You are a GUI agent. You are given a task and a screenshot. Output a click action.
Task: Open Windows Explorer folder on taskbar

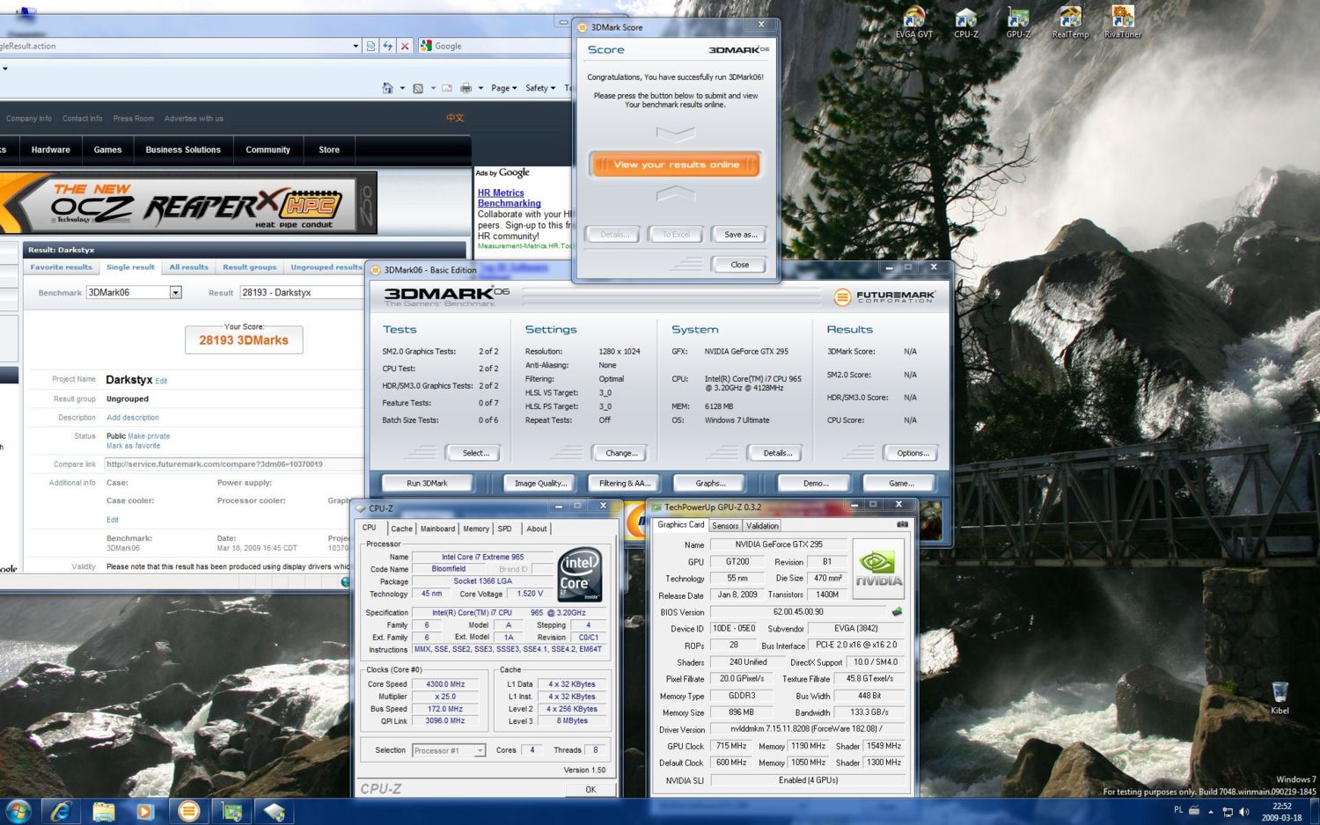pos(103,812)
